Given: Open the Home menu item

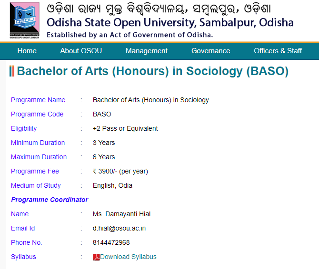Looking at the screenshot, I should point(27,51).
